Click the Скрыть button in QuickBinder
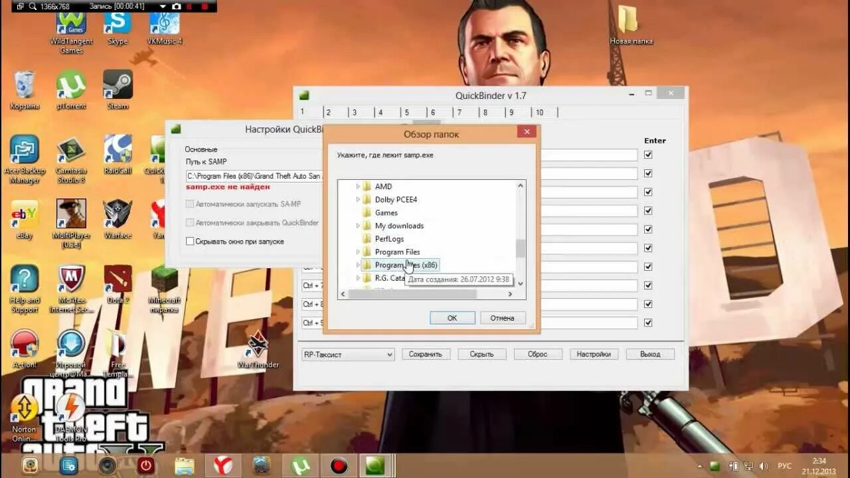 pos(481,355)
